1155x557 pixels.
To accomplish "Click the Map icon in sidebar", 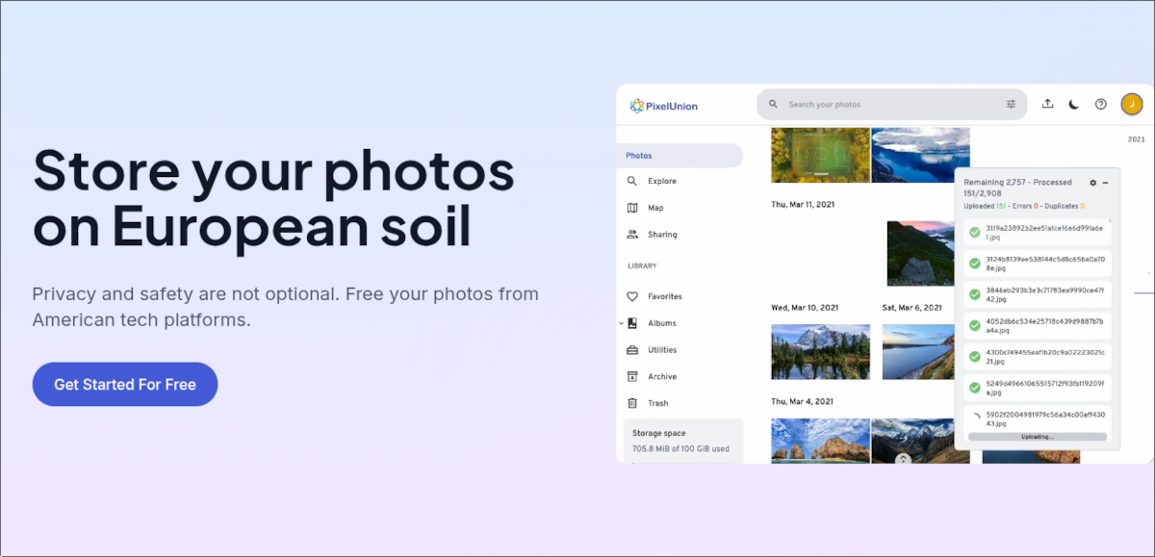I will [x=632, y=208].
